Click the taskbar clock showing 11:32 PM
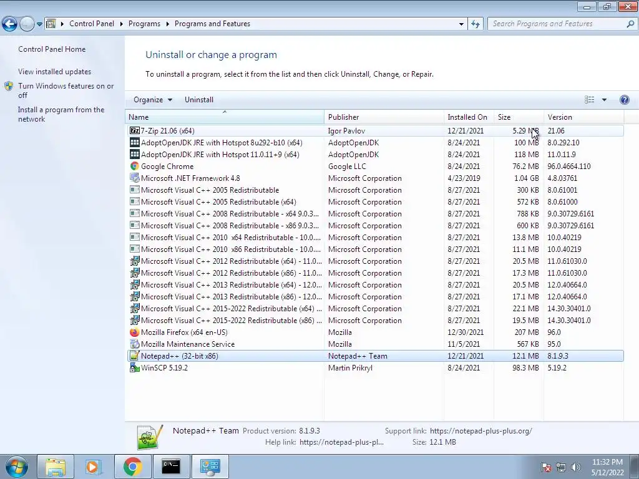Image resolution: width=639 pixels, height=479 pixels. 607,467
